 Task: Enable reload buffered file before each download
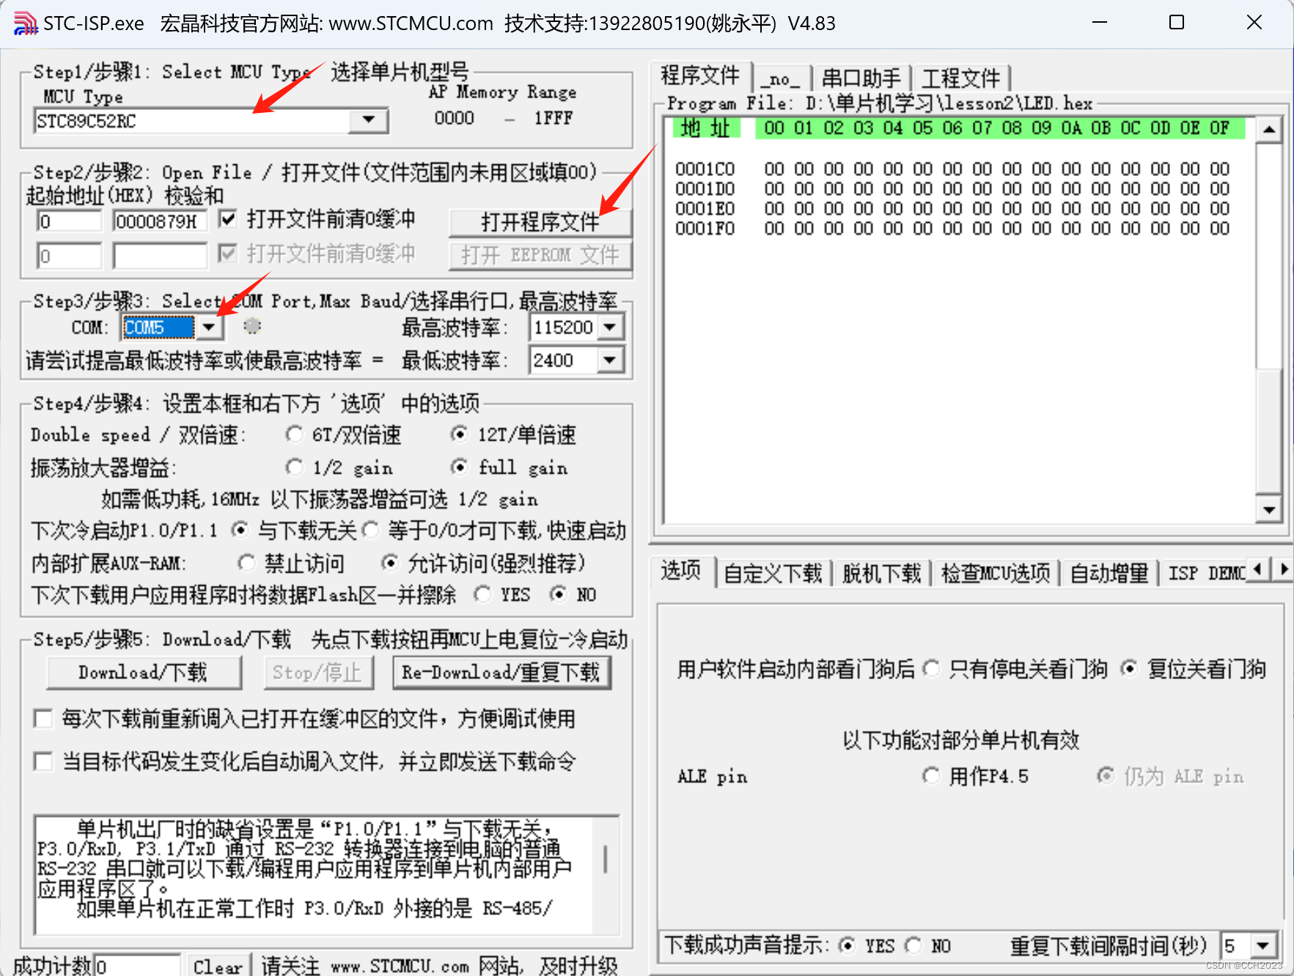(x=43, y=719)
